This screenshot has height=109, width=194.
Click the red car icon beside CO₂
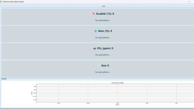(95, 48)
